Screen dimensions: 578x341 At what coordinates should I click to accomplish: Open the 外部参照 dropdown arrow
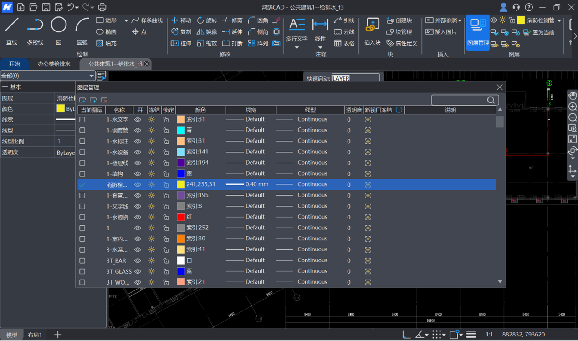pyautogui.click(x=460, y=20)
